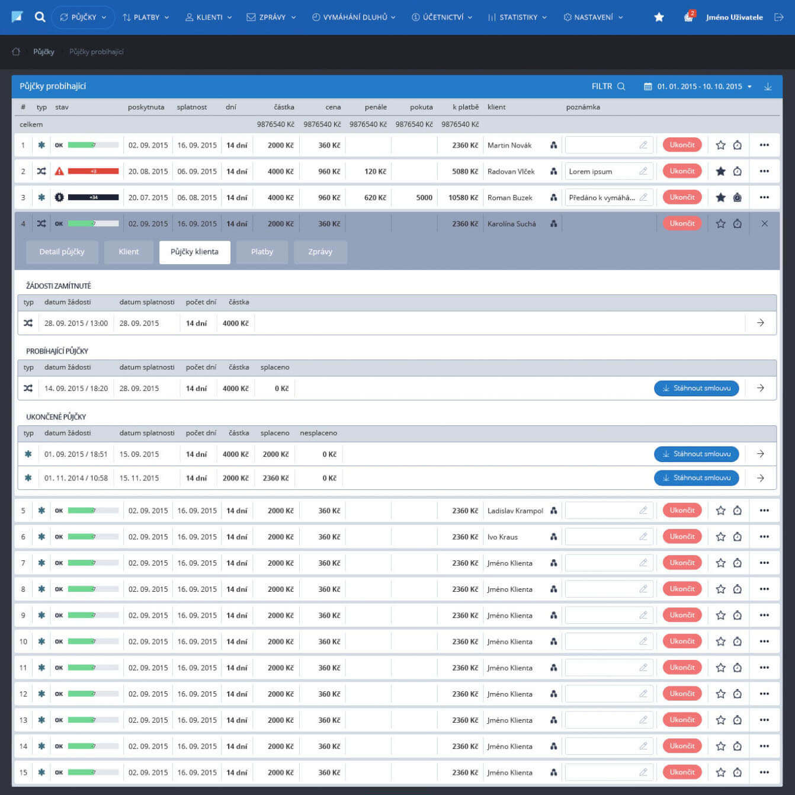Click the edit pencil in Martin Novák note
Image resolution: width=795 pixels, height=795 pixels.
pyautogui.click(x=643, y=145)
